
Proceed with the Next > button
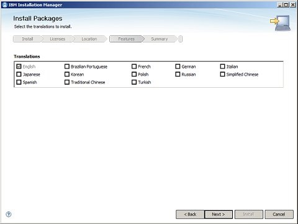pos(219,214)
